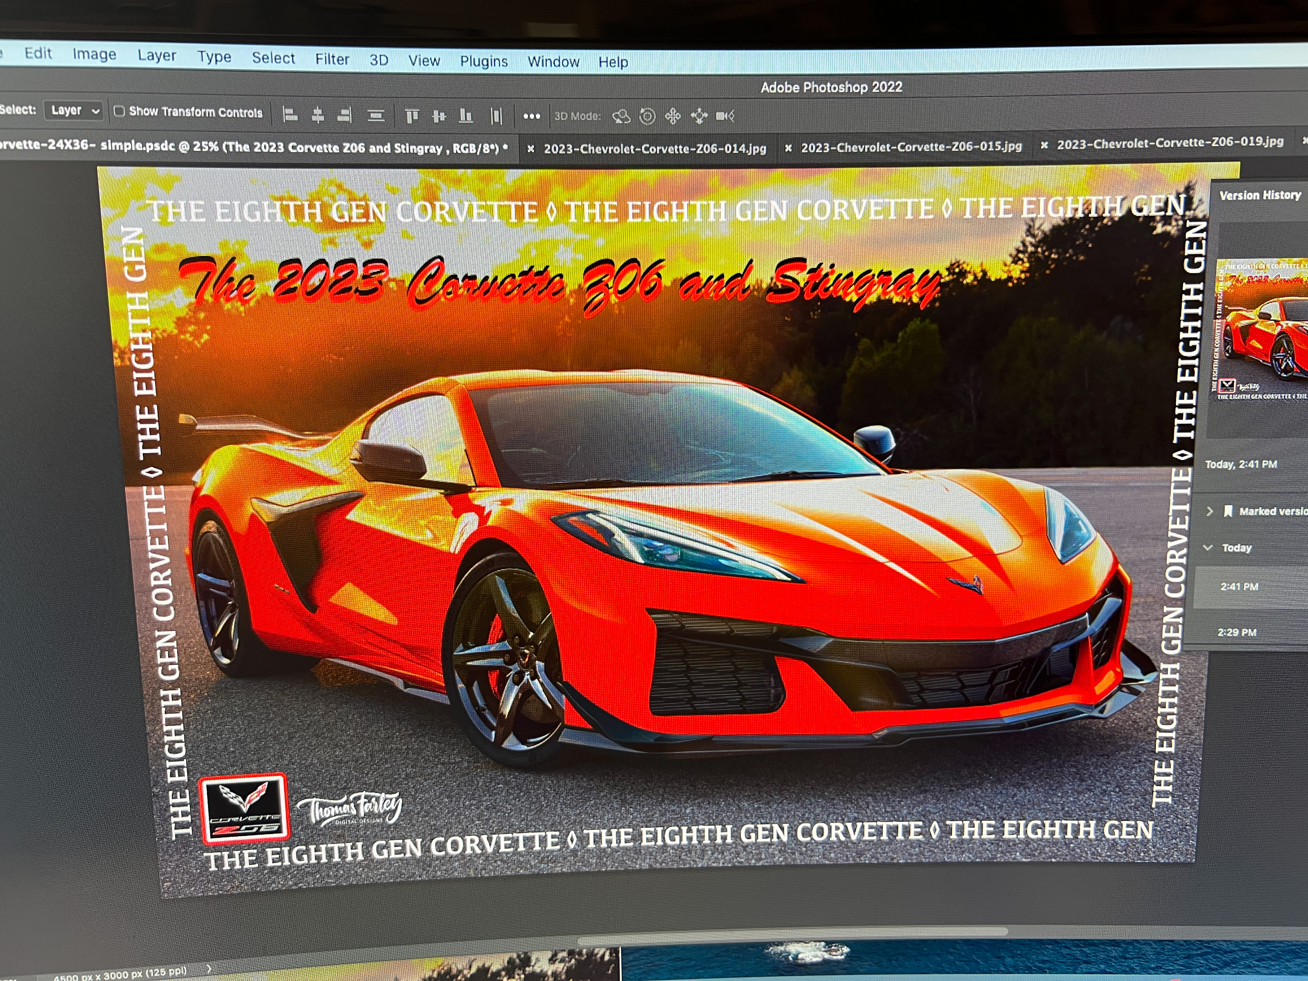Close the 2023-Chevrolet-Corvette-Z06-015.jpg tab
The image size is (1308, 981).
788,148
